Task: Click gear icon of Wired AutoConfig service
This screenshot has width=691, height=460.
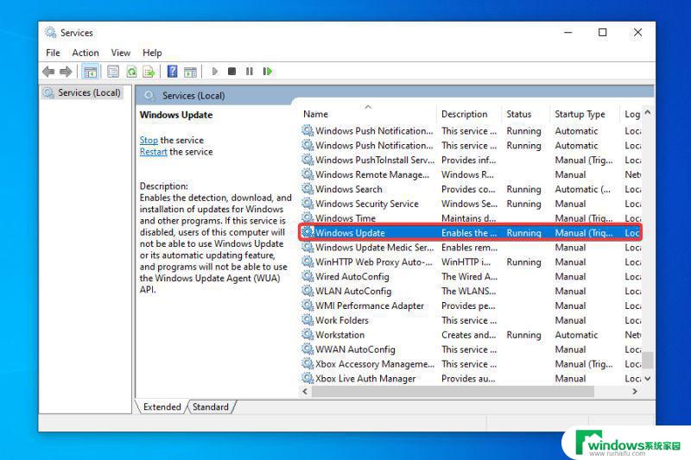Action: 307,276
